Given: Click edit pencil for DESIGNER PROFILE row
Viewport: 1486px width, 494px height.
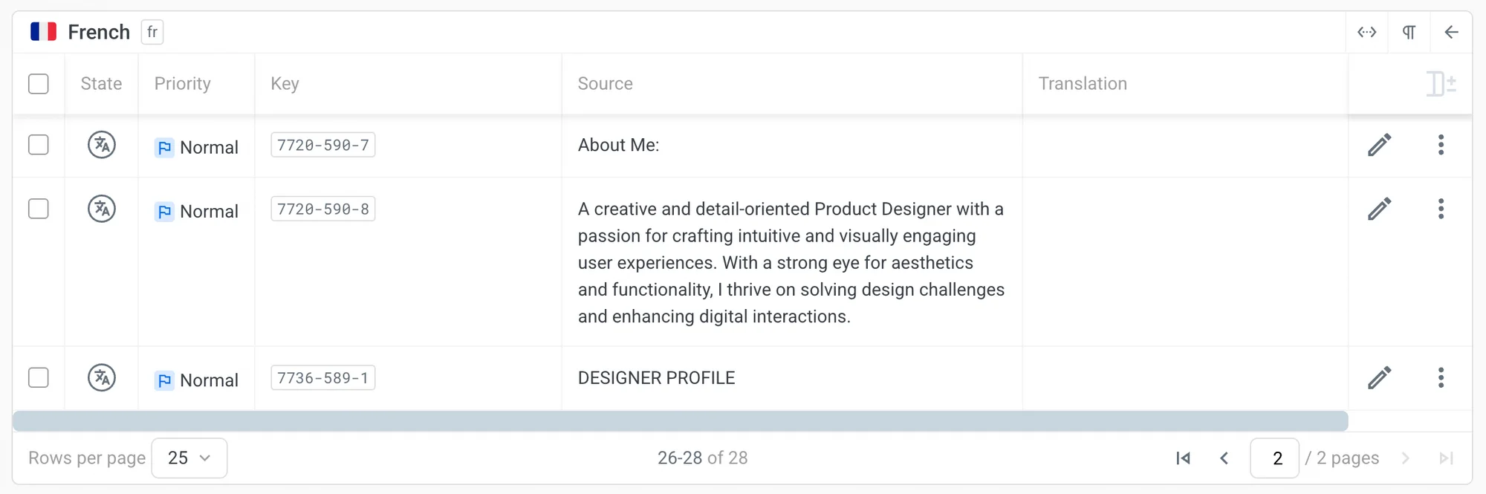Looking at the screenshot, I should pos(1379,378).
